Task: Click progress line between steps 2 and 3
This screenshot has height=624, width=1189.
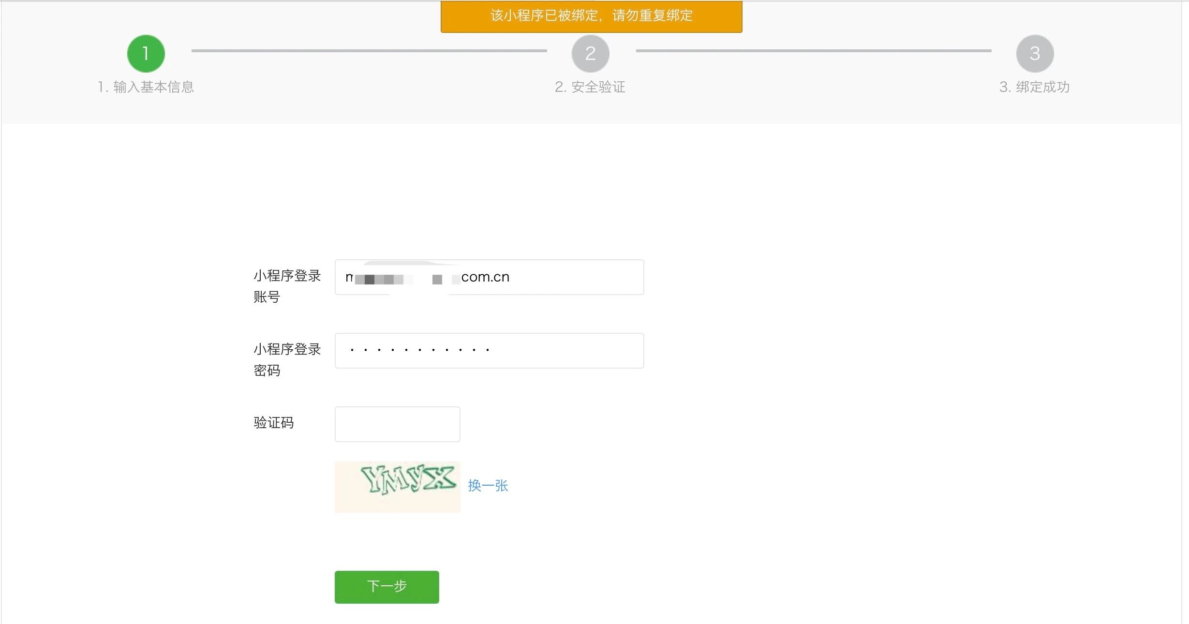Action: (x=813, y=50)
